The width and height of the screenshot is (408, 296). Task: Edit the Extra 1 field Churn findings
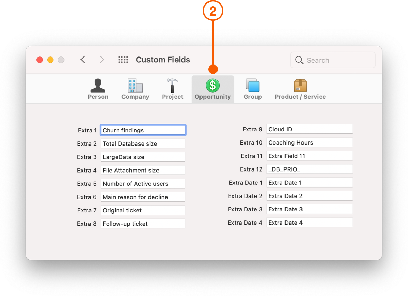(143, 130)
